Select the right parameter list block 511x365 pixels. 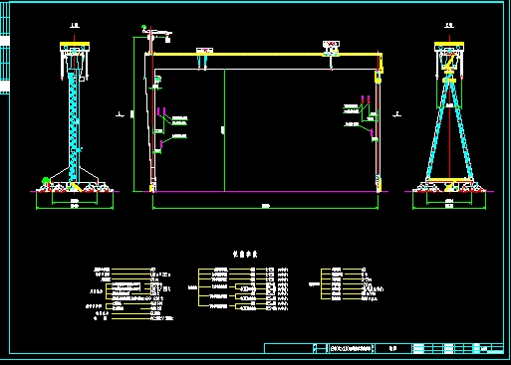(x=347, y=284)
